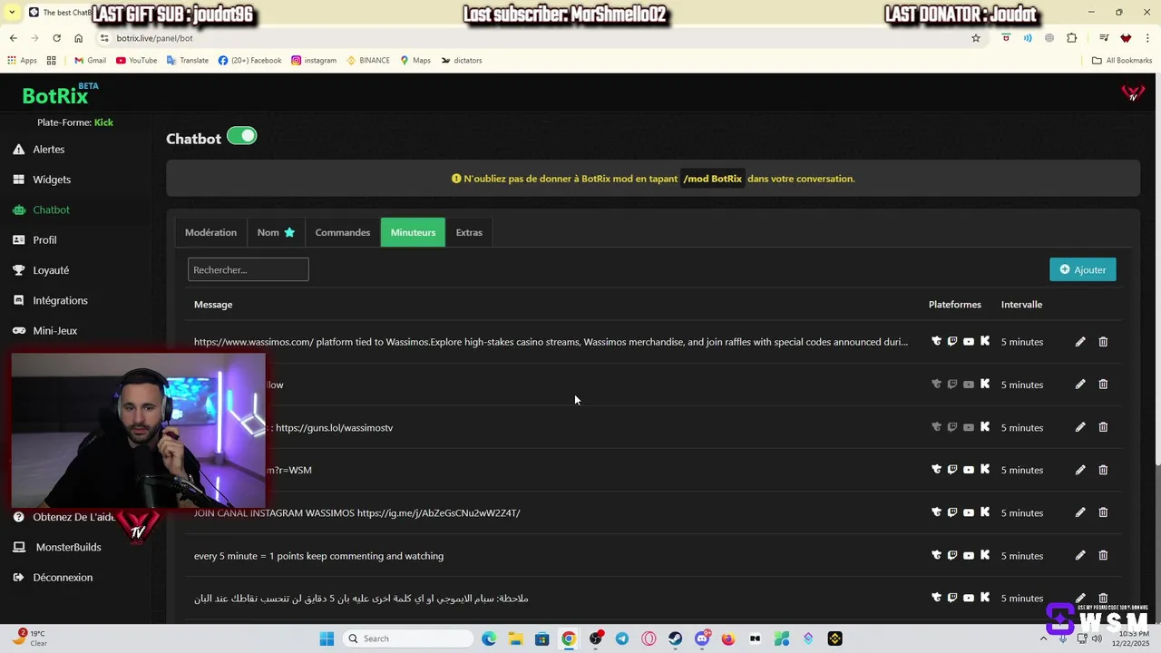The image size is (1161, 653).
Task: Expand the system tray hidden icons chevron
Action: tap(1043, 638)
